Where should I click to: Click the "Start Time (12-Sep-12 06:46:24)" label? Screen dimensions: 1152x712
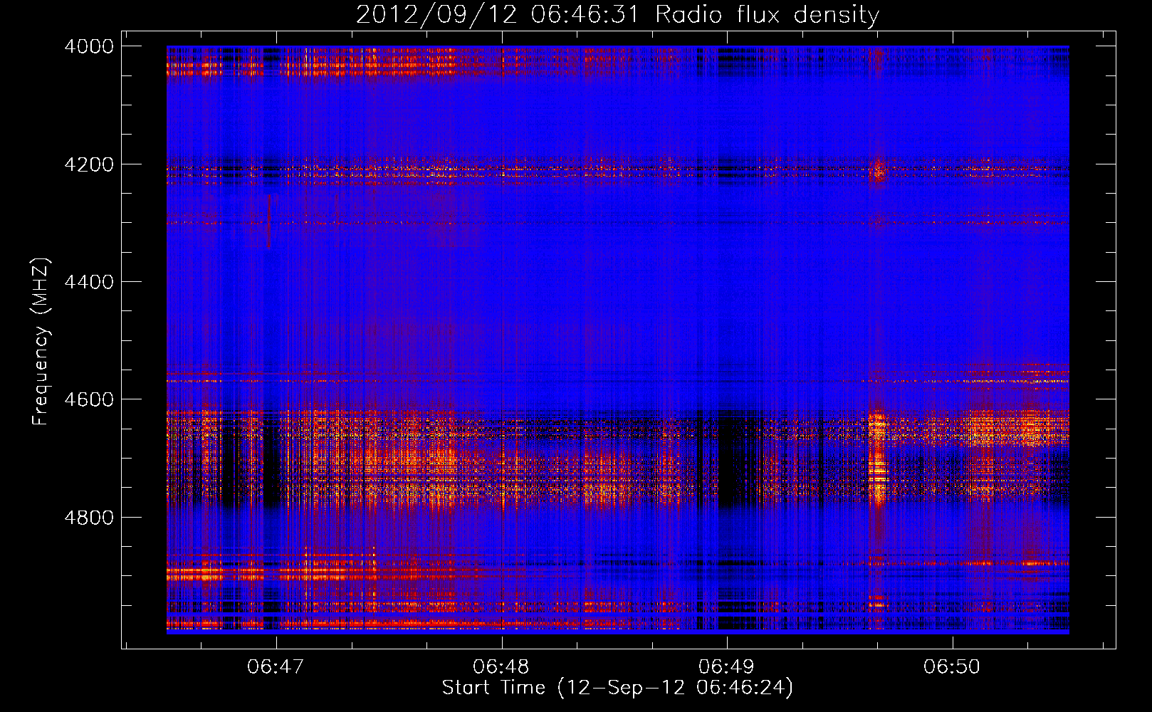click(617, 688)
